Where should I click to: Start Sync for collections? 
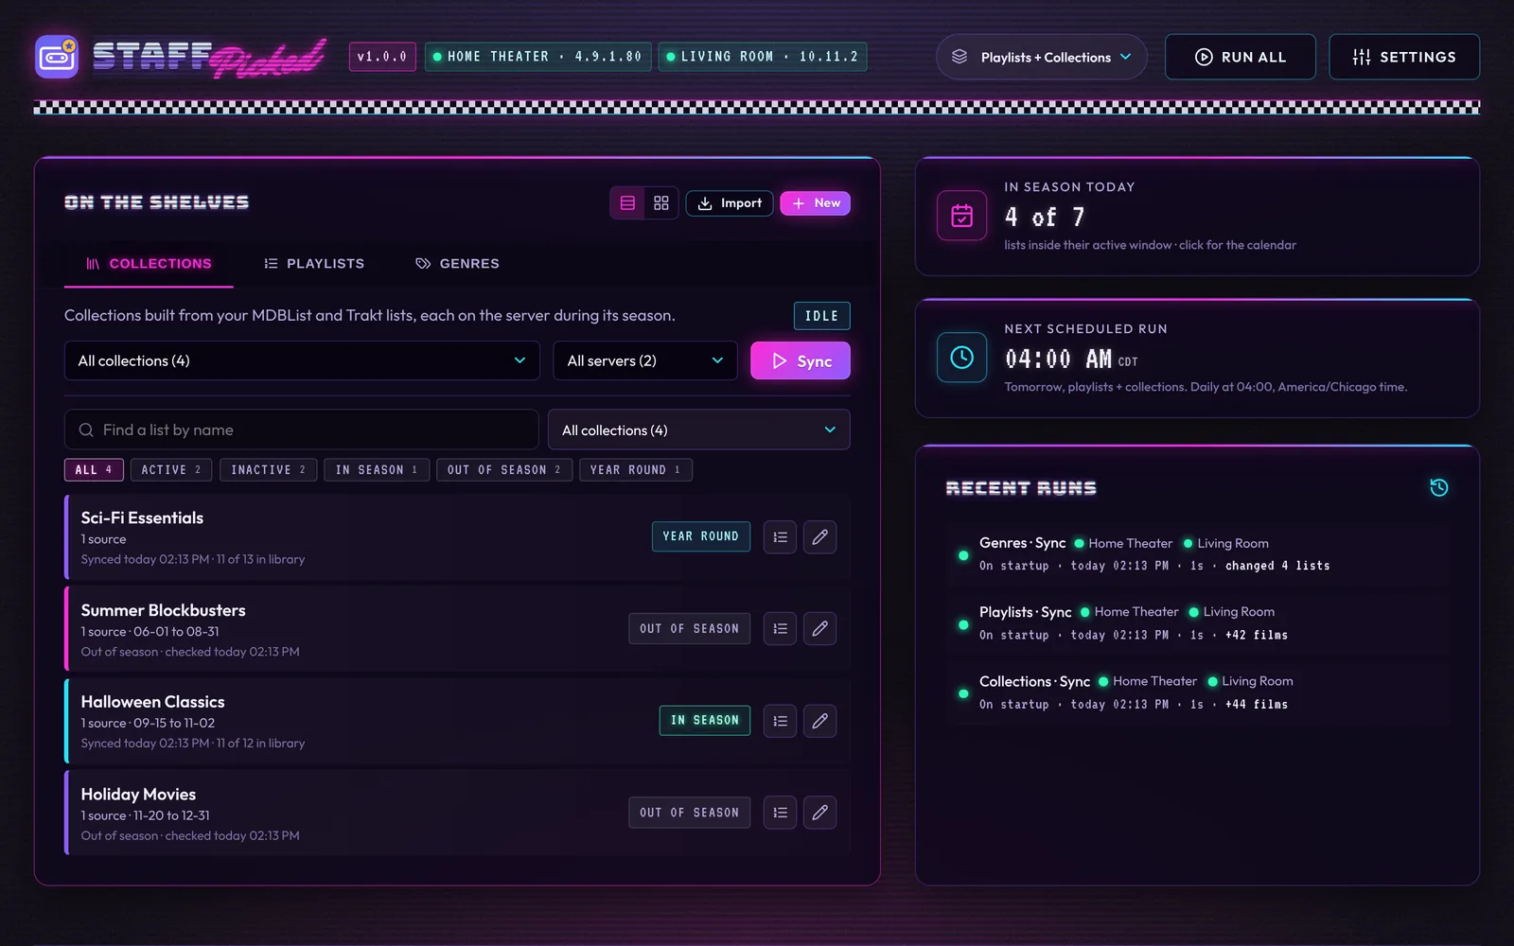pos(801,361)
